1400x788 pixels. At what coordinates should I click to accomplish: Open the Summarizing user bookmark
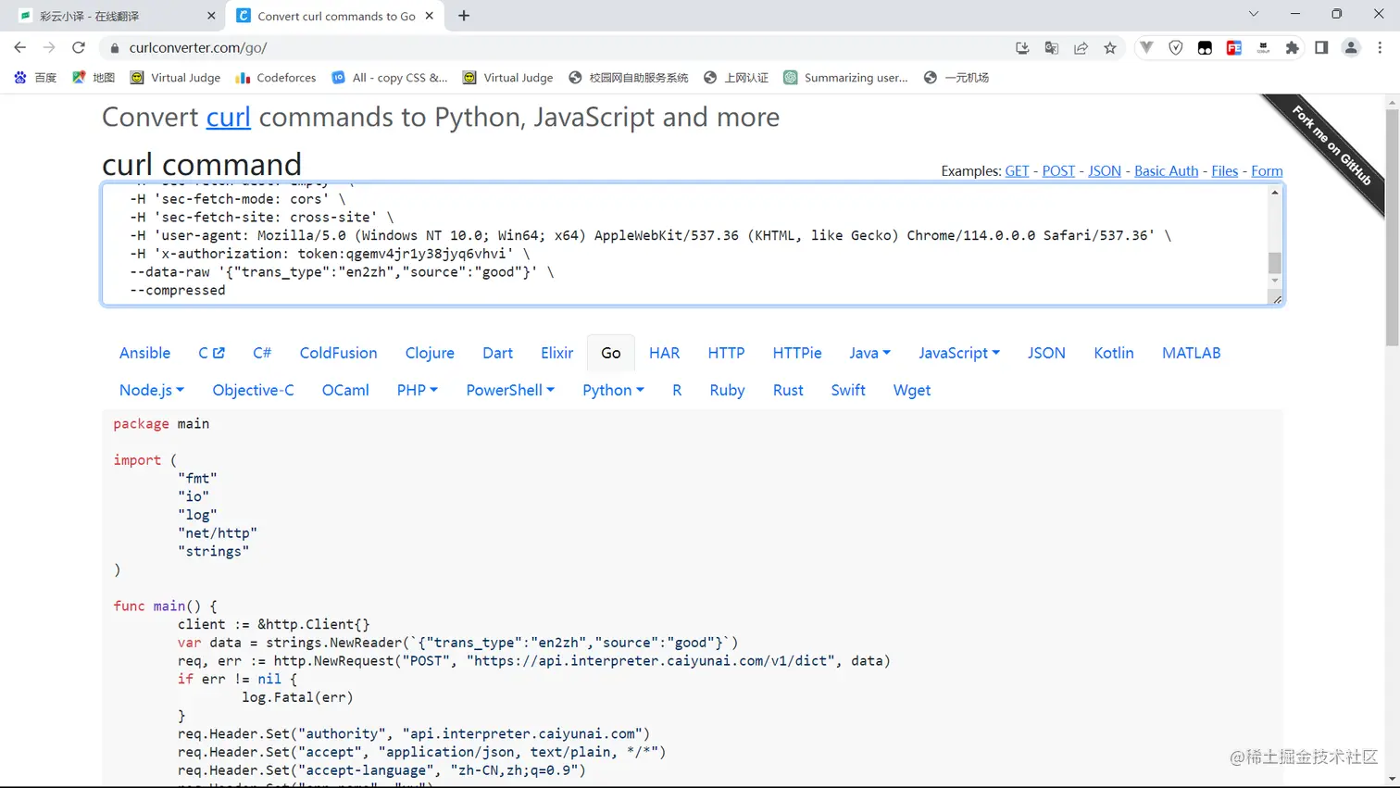click(x=846, y=78)
